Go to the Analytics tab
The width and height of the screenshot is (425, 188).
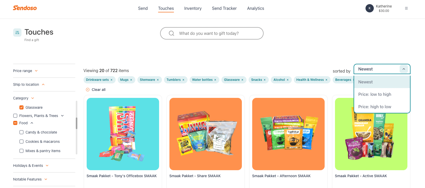point(256,8)
